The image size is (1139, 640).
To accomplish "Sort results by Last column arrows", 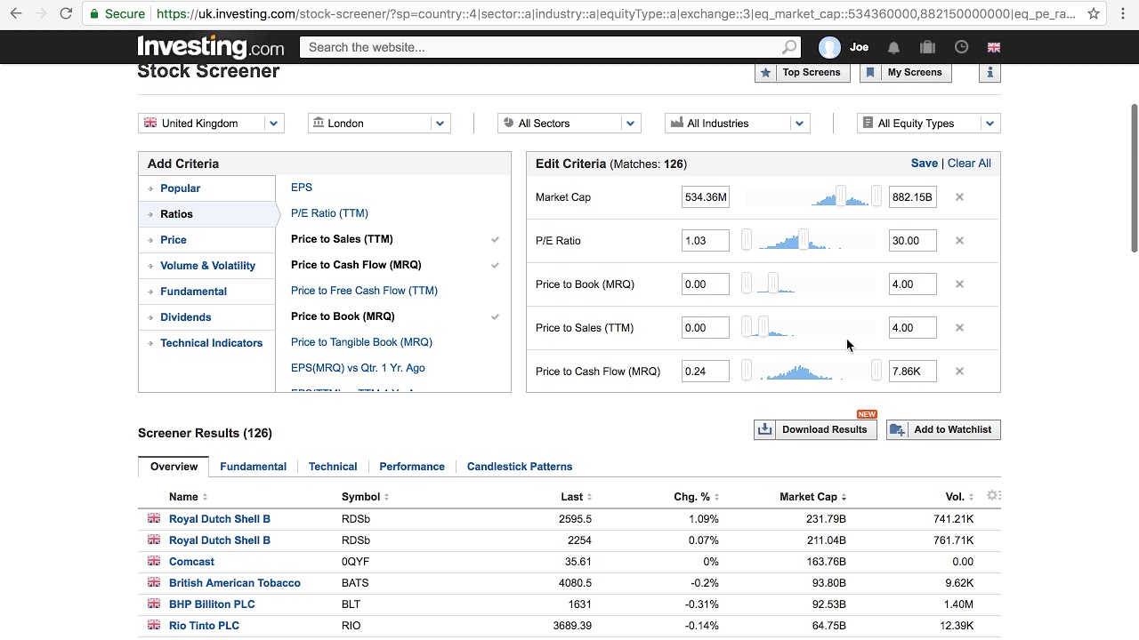I will tap(589, 497).
